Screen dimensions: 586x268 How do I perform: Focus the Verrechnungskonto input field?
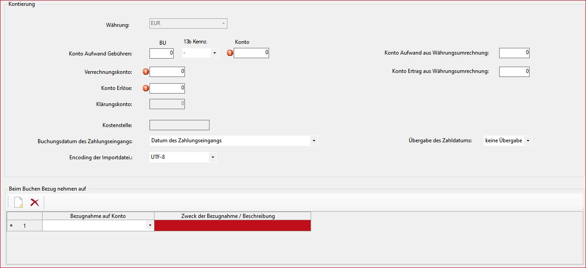167,72
